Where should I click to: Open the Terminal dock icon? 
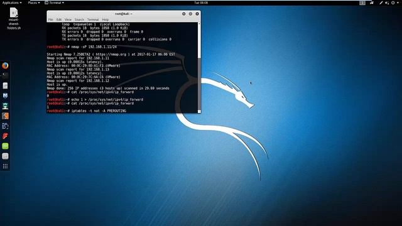(5, 75)
